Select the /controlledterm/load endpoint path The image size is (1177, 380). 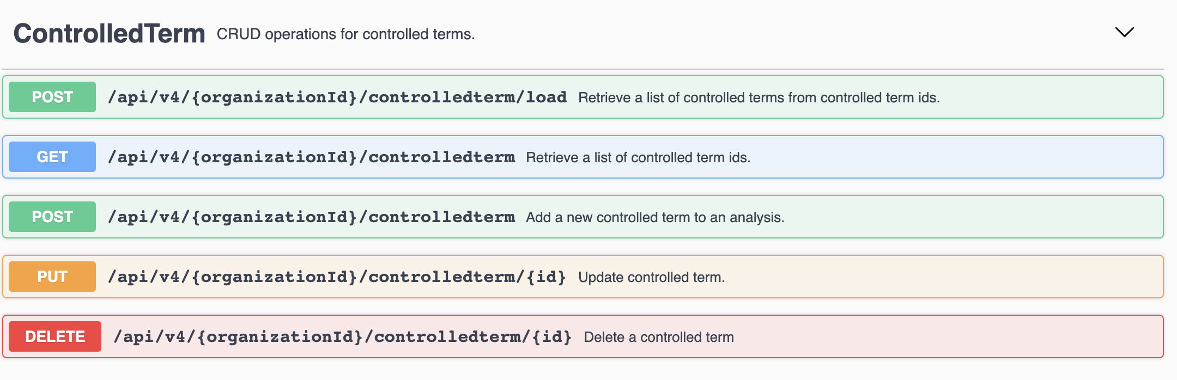coord(337,97)
